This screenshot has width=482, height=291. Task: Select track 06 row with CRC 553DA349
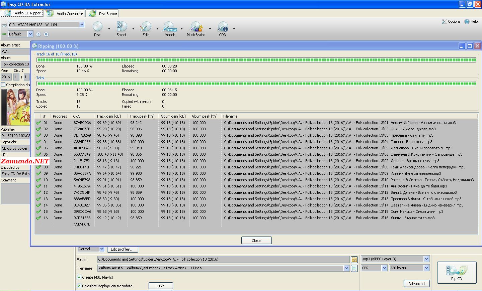[256, 154]
